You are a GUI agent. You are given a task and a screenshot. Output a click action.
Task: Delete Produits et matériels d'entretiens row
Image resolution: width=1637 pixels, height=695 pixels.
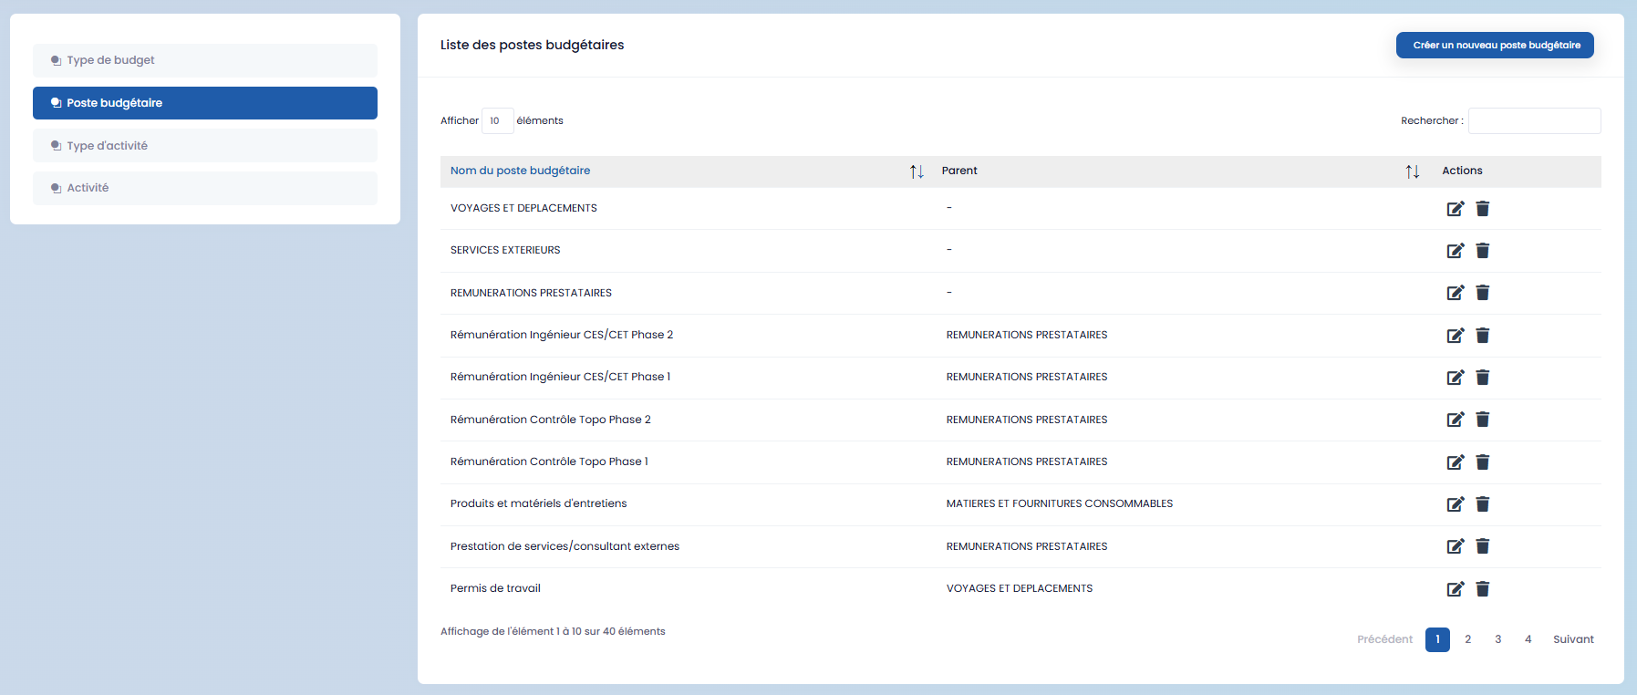(1483, 504)
